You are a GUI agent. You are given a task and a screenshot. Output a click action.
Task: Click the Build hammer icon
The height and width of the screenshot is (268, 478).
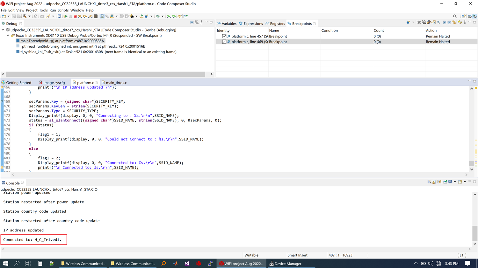coord(24,16)
